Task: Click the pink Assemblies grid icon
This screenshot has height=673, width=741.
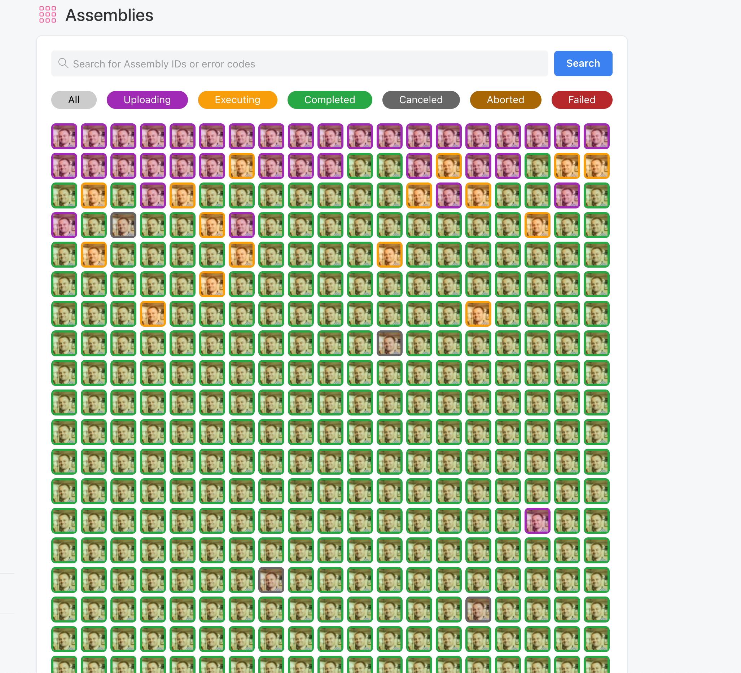Action: click(47, 15)
